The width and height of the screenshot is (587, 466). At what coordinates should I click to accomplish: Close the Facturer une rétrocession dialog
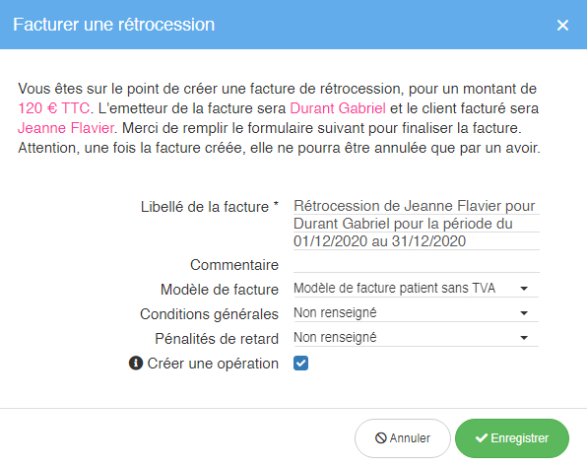point(562,25)
